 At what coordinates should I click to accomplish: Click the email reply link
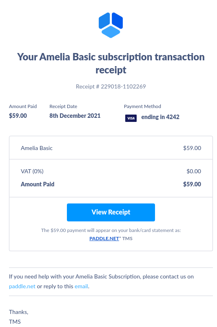click(x=81, y=286)
